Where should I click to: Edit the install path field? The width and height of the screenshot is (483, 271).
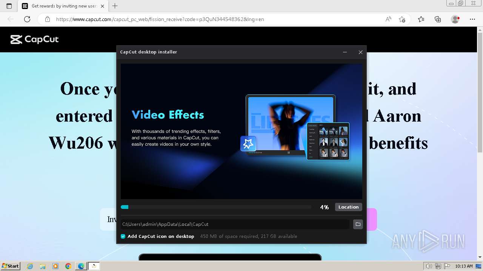pos(235,224)
